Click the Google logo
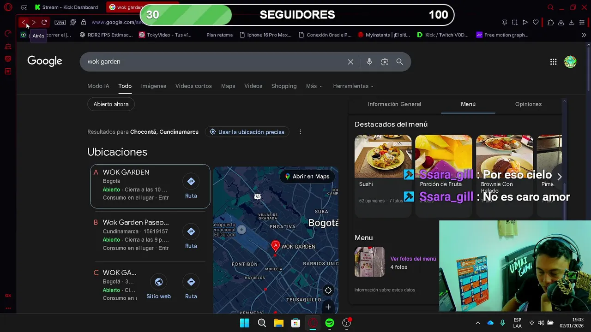 click(45, 61)
